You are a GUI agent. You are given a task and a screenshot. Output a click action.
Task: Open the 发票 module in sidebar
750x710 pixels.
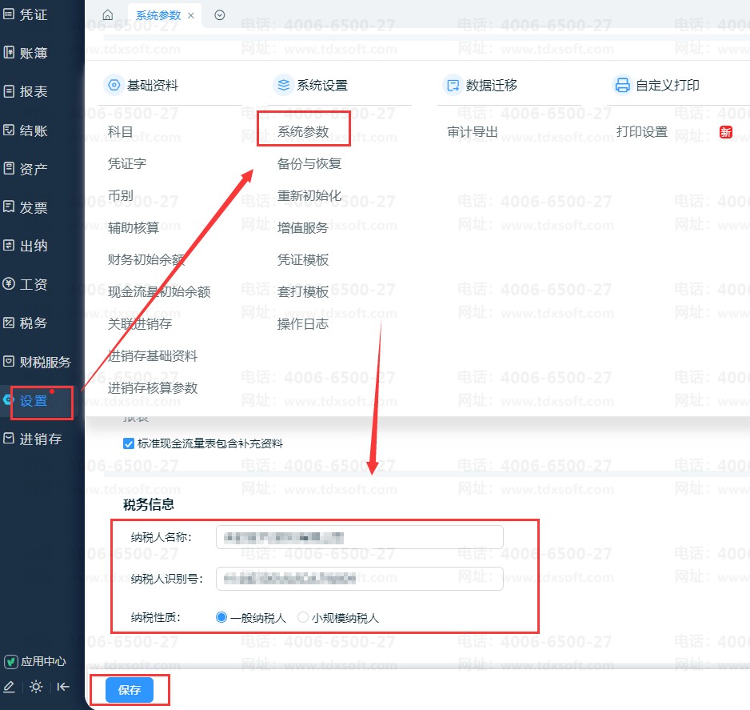(33, 207)
